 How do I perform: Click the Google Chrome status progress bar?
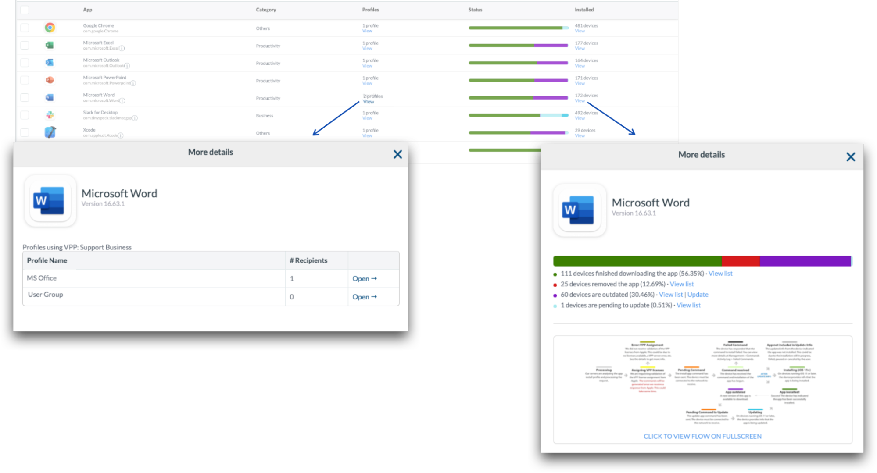518,28
